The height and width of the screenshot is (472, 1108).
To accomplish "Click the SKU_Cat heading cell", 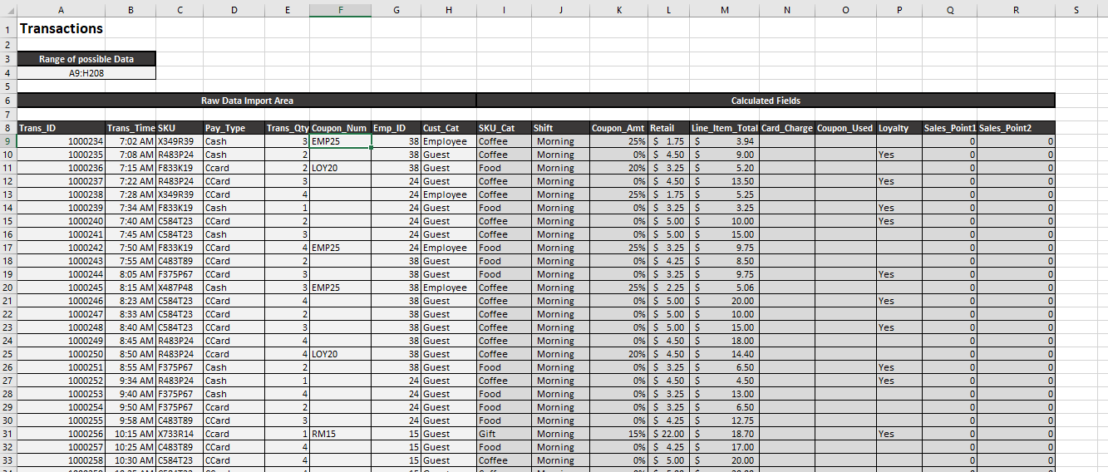I will click(504, 128).
